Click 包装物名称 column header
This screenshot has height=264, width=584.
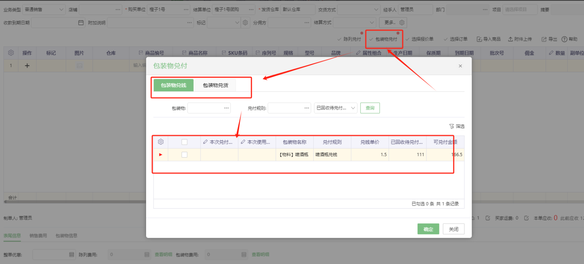coord(294,142)
